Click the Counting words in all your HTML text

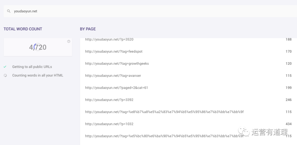tap(38, 75)
